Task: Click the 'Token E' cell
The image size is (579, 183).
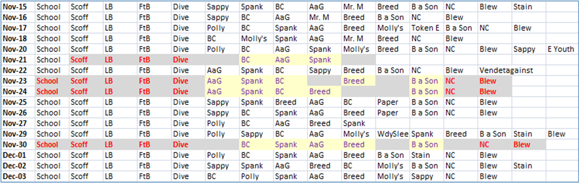Action: pyautogui.click(x=425, y=28)
